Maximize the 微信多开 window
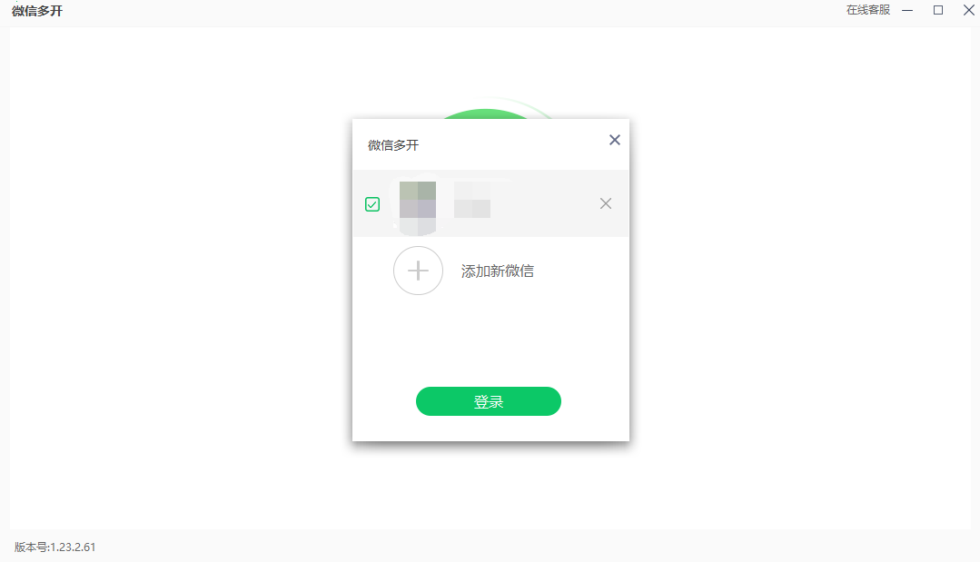This screenshot has width=980, height=562. pos(938,10)
